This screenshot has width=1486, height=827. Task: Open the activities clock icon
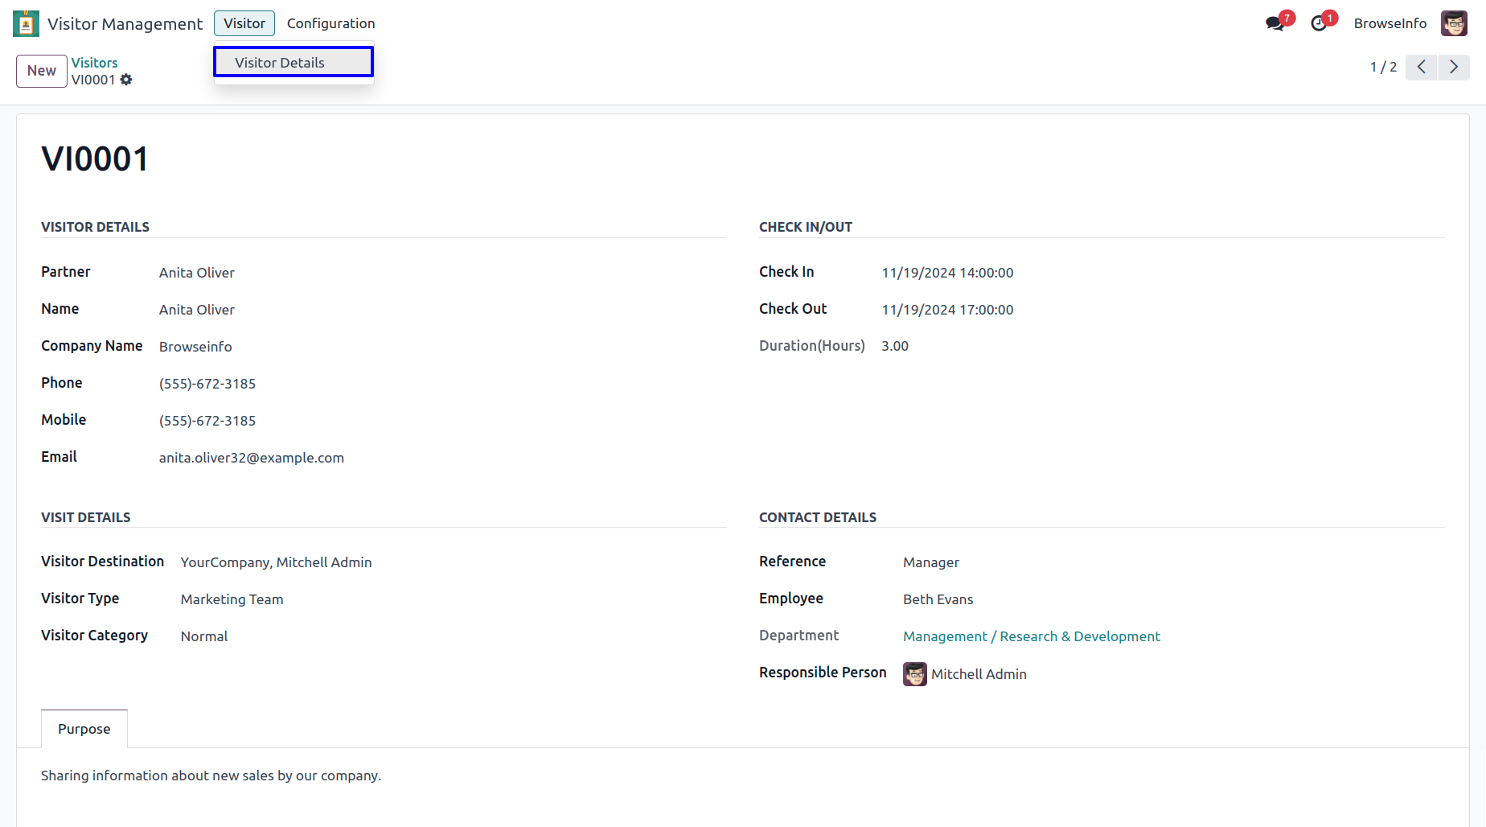[1319, 23]
